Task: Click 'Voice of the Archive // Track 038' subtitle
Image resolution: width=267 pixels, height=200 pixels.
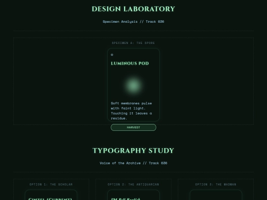Action: pos(133,163)
